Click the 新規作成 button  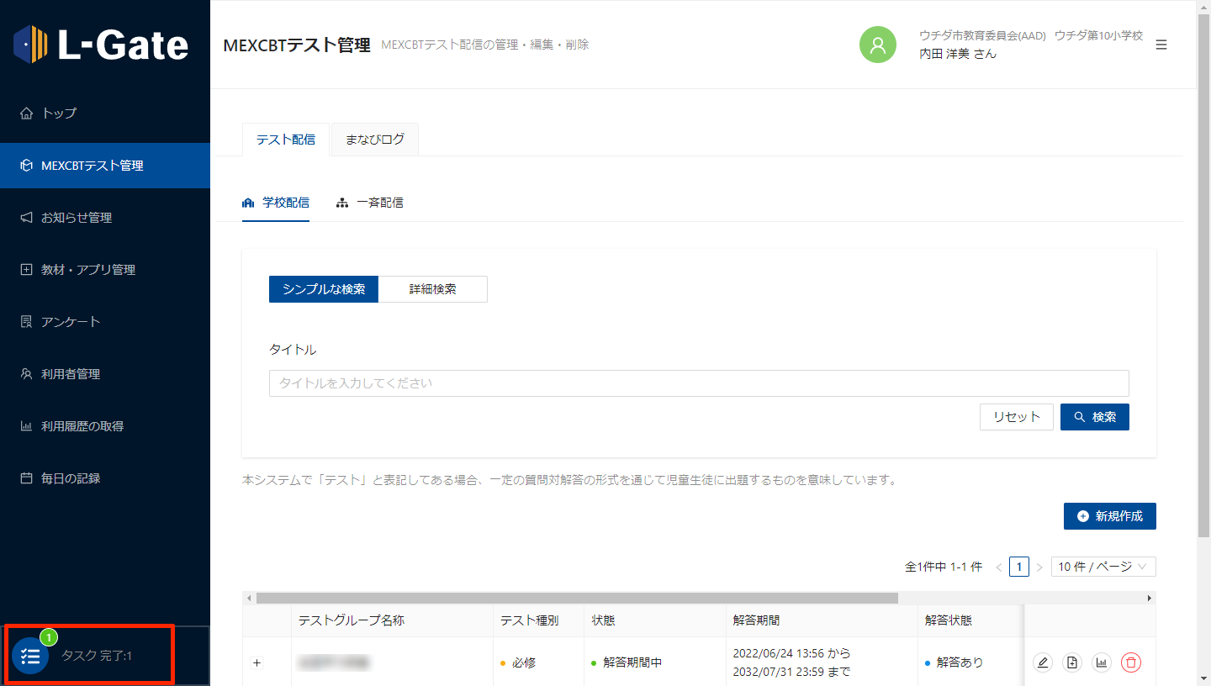point(1109,516)
